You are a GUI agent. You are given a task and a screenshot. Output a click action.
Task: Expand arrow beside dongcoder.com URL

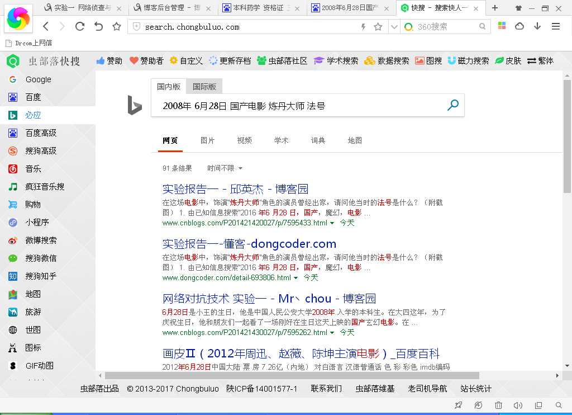point(296,278)
